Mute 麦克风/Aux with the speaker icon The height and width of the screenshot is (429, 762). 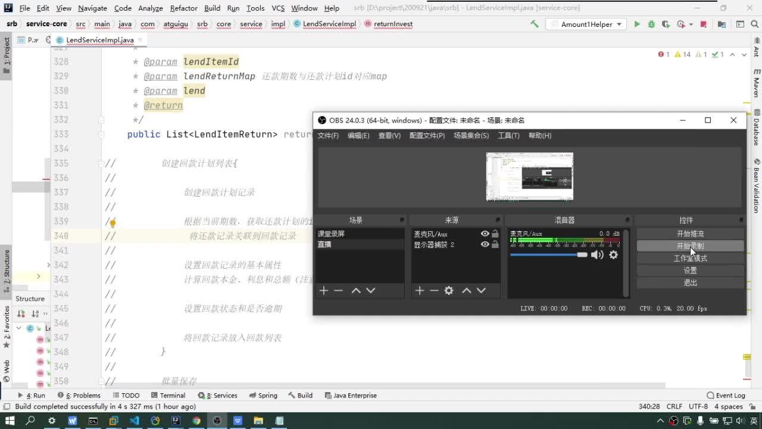597,254
